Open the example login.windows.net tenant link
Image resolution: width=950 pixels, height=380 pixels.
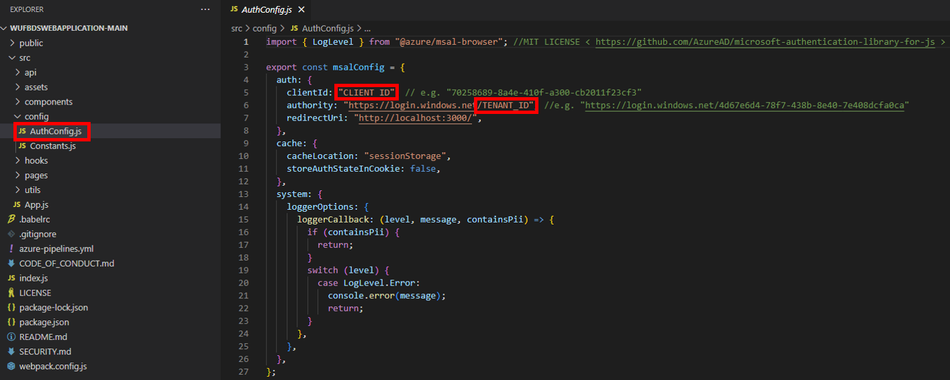click(745, 105)
